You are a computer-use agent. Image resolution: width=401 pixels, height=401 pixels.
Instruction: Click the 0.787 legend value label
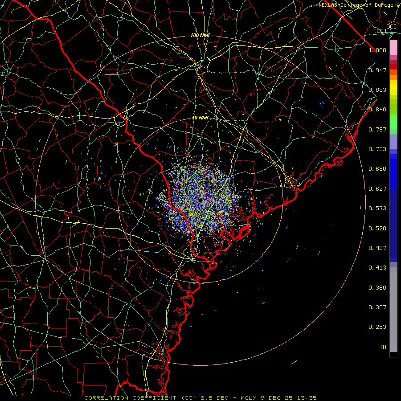[377, 129]
